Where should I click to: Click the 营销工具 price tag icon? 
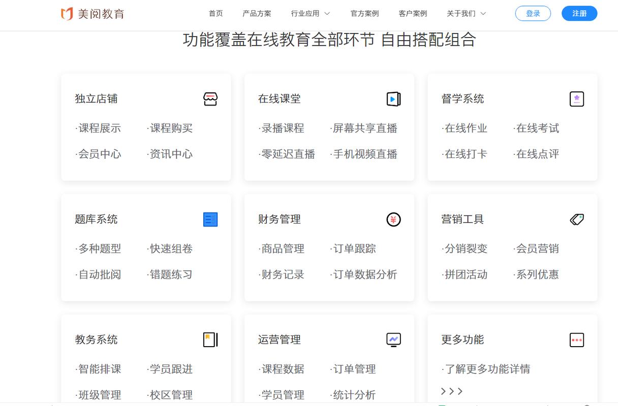click(x=577, y=219)
